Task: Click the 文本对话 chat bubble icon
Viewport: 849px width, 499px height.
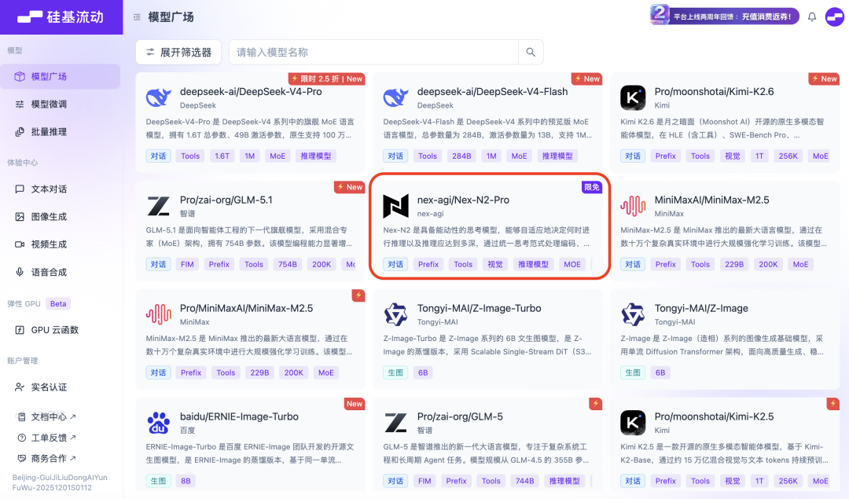Action: pyautogui.click(x=20, y=189)
